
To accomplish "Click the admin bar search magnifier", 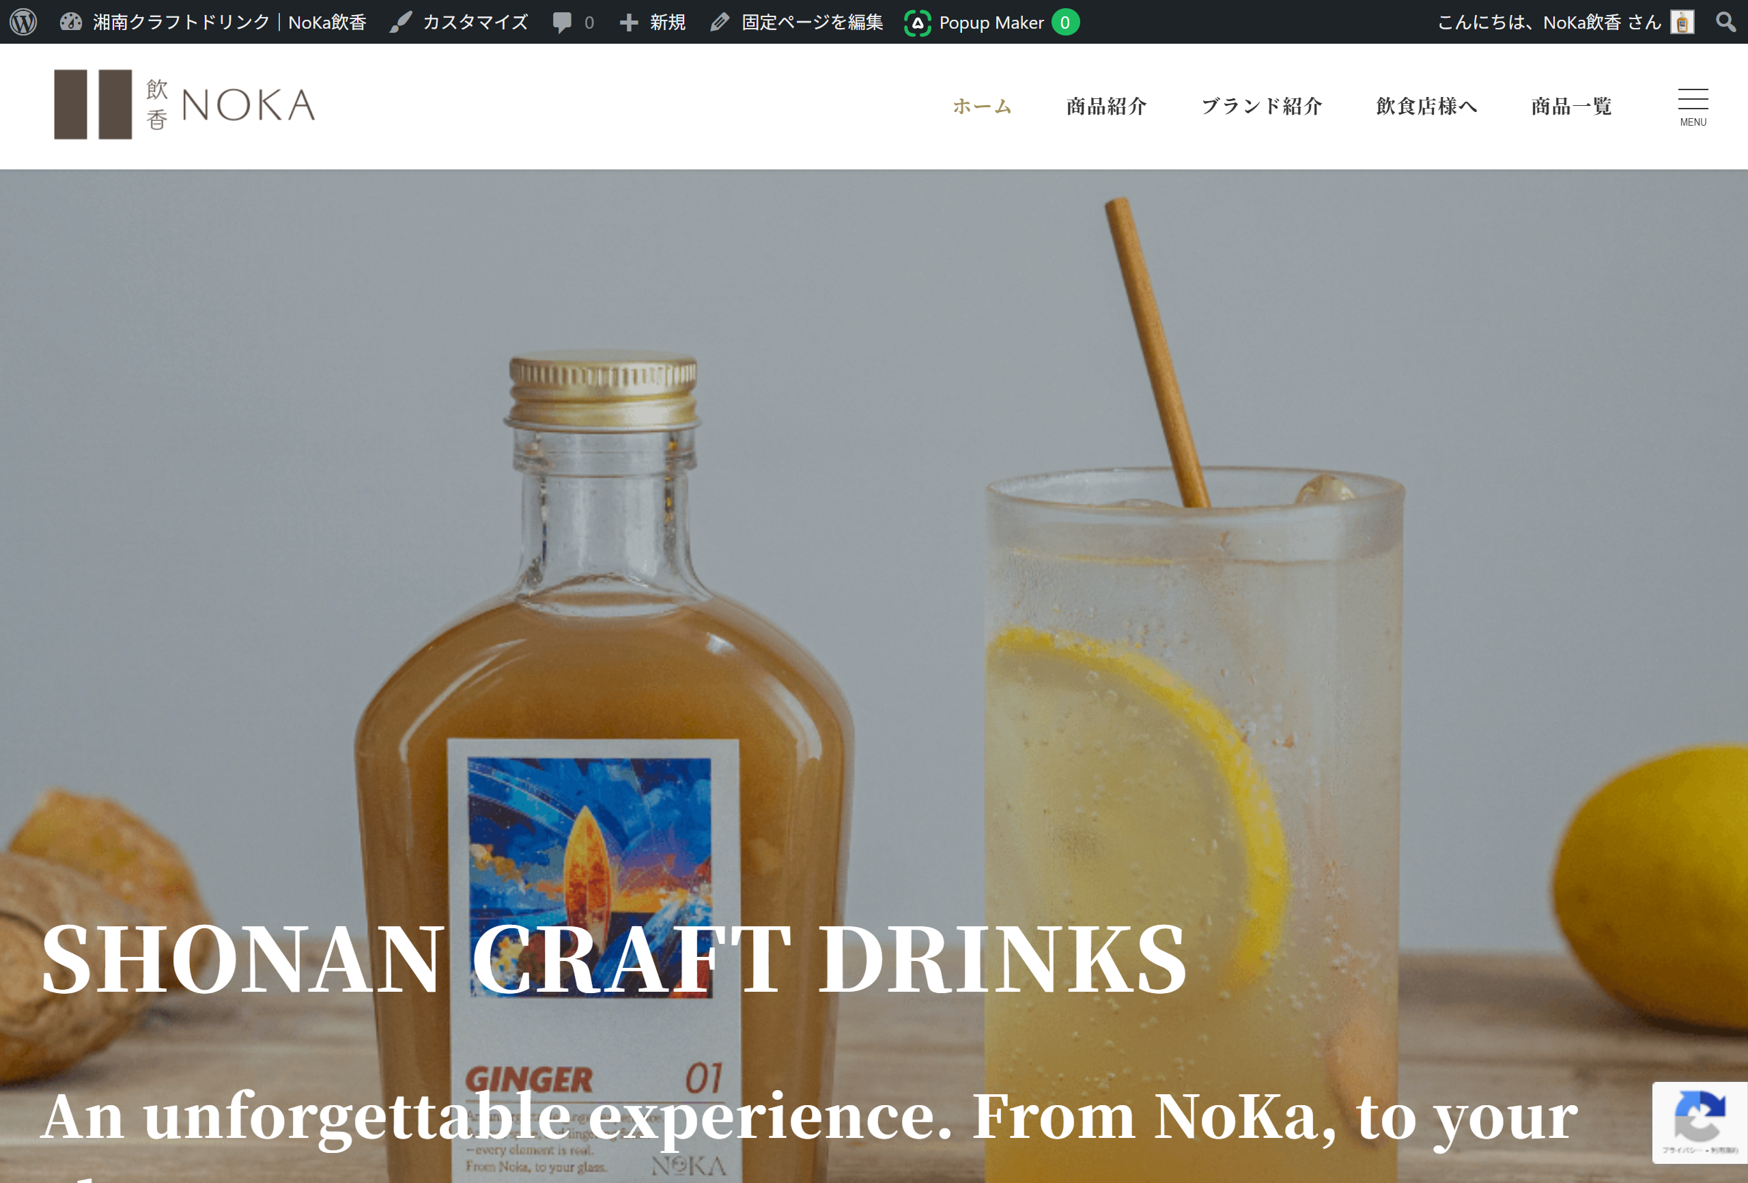I will [1725, 22].
